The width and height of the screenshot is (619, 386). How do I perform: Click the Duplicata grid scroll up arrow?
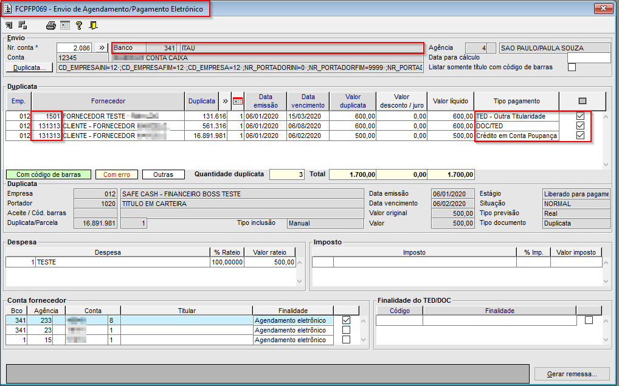[x=606, y=117]
